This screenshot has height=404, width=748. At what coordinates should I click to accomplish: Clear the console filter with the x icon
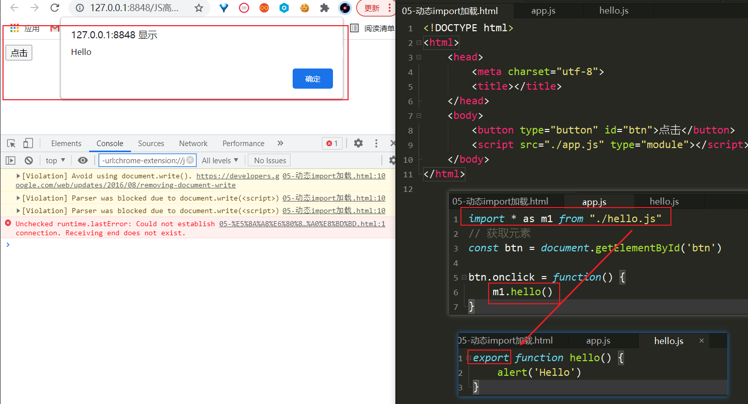[190, 160]
